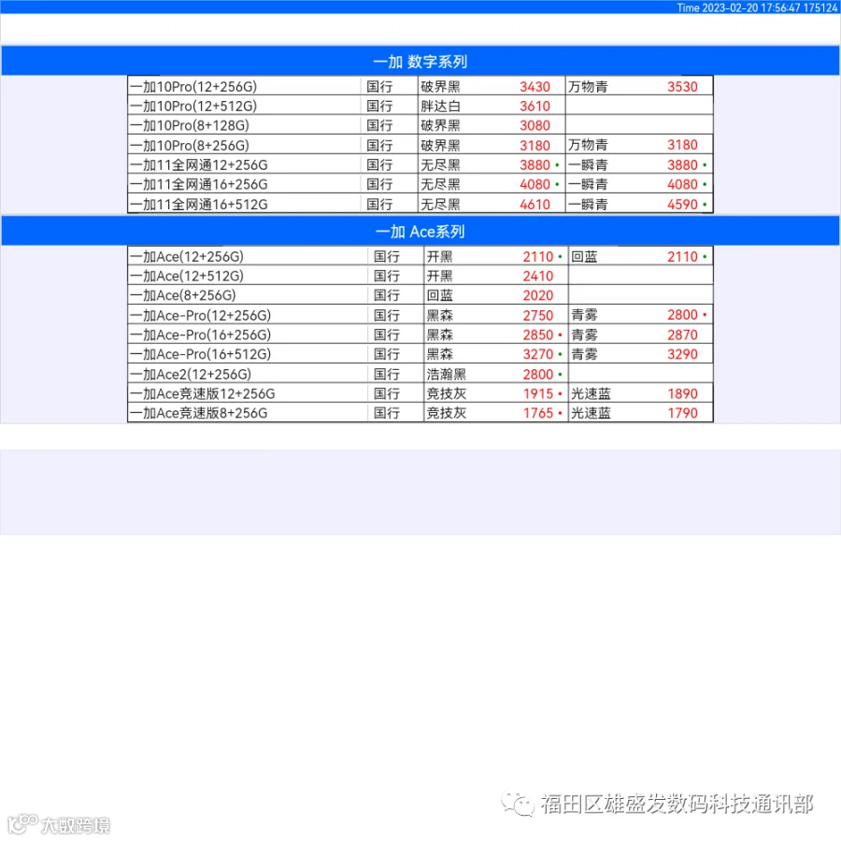Click the model name 一加Ace(8+256G)
The image size is (841, 841).
pos(183,295)
